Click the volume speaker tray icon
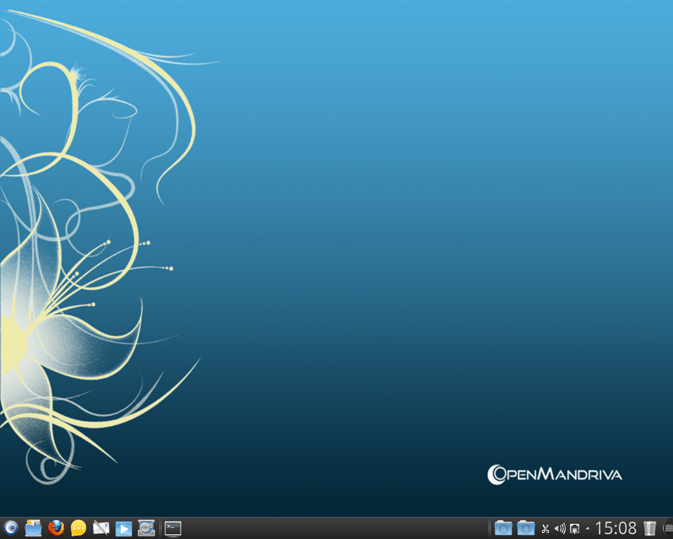 coord(560,528)
